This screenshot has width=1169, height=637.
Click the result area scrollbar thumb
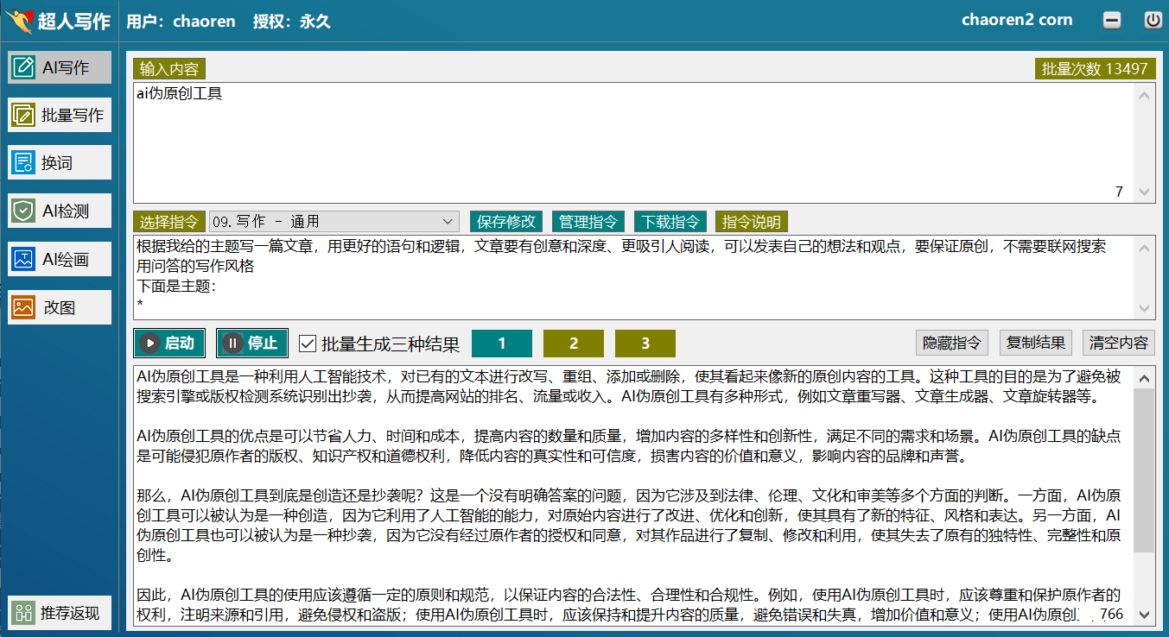[1144, 470]
